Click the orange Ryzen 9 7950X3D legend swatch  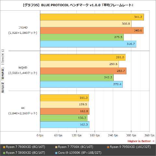tap(108, 147)
